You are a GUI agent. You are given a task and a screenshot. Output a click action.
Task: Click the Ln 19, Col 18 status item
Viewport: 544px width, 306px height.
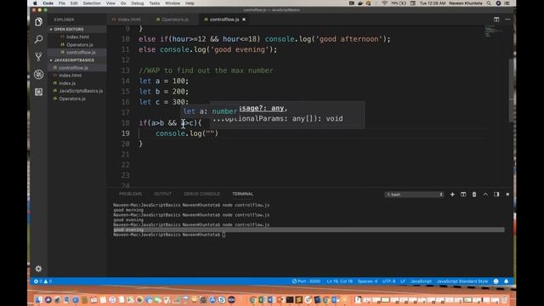coord(339,281)
